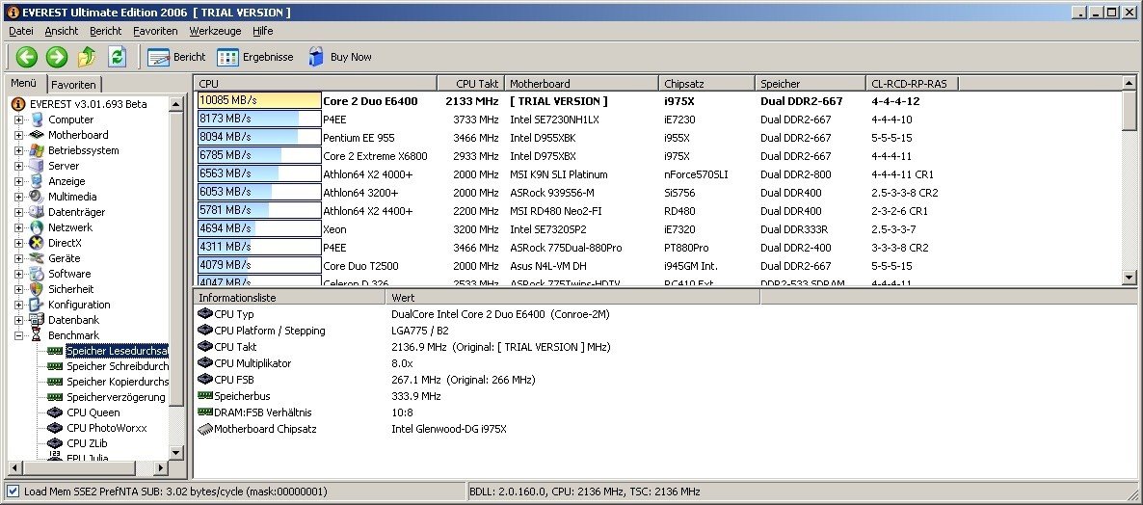The height and width of the screenshot is (505, 1143).
Task: Select CPU PhotoWorxx benchmark chip icon
Action: (55, 428)
